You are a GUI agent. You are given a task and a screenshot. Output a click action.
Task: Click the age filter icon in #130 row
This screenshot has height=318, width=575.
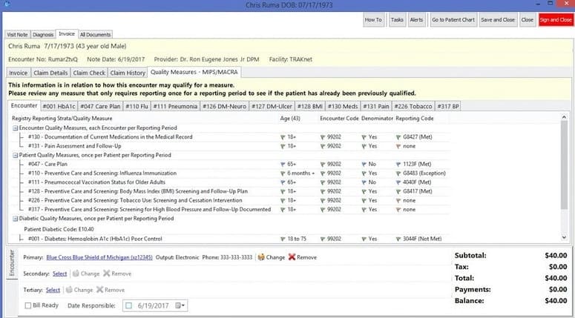pos(283,137)
